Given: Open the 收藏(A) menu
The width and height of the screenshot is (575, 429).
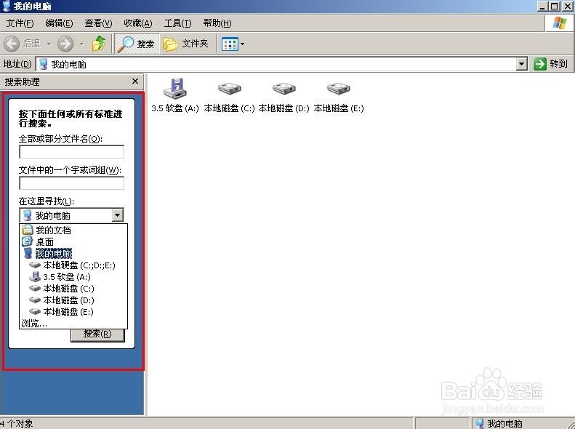Looking at the screenshot, I should 138,23.
